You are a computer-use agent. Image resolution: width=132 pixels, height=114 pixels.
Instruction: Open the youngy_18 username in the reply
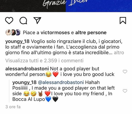point(24,82)
